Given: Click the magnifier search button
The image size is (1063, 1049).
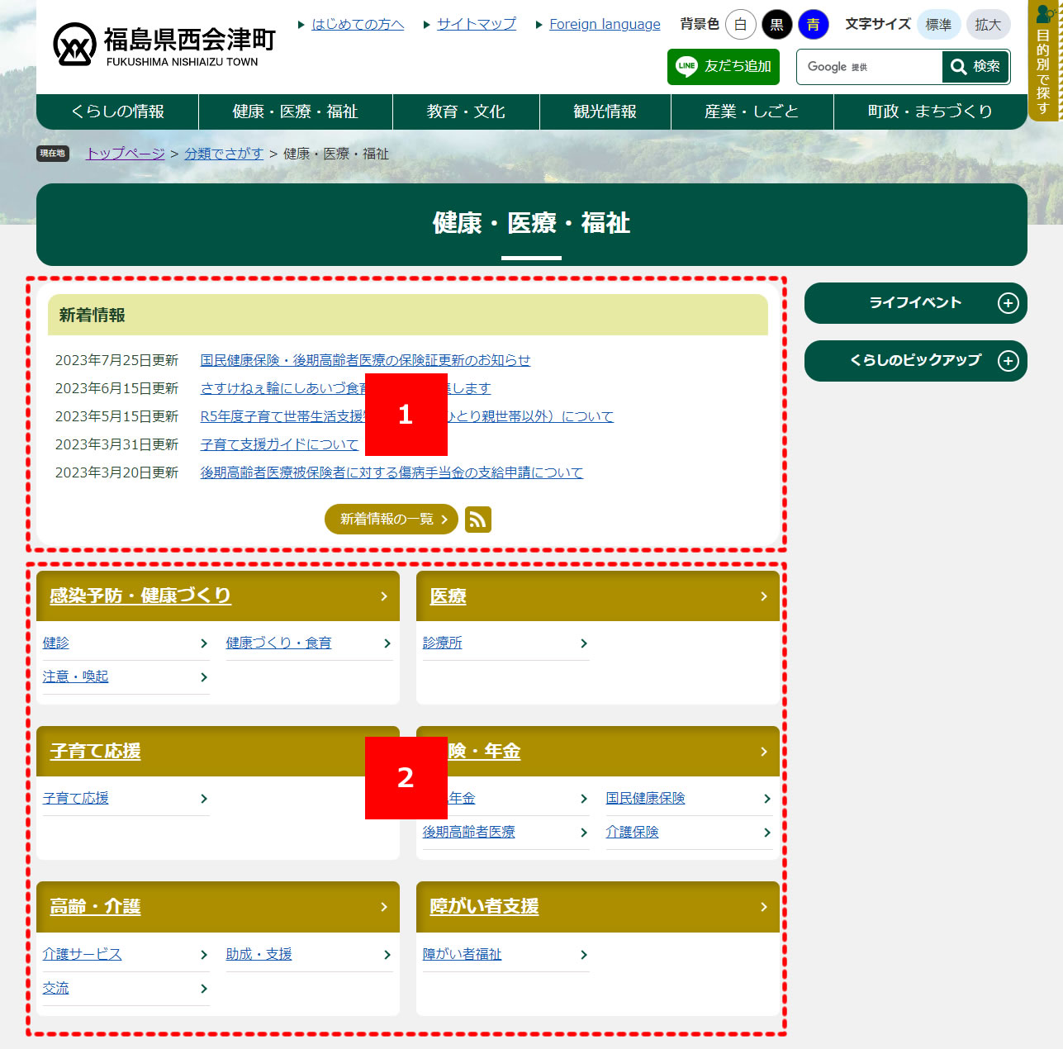Looking at the screenshot, I should tap(975, 67).
